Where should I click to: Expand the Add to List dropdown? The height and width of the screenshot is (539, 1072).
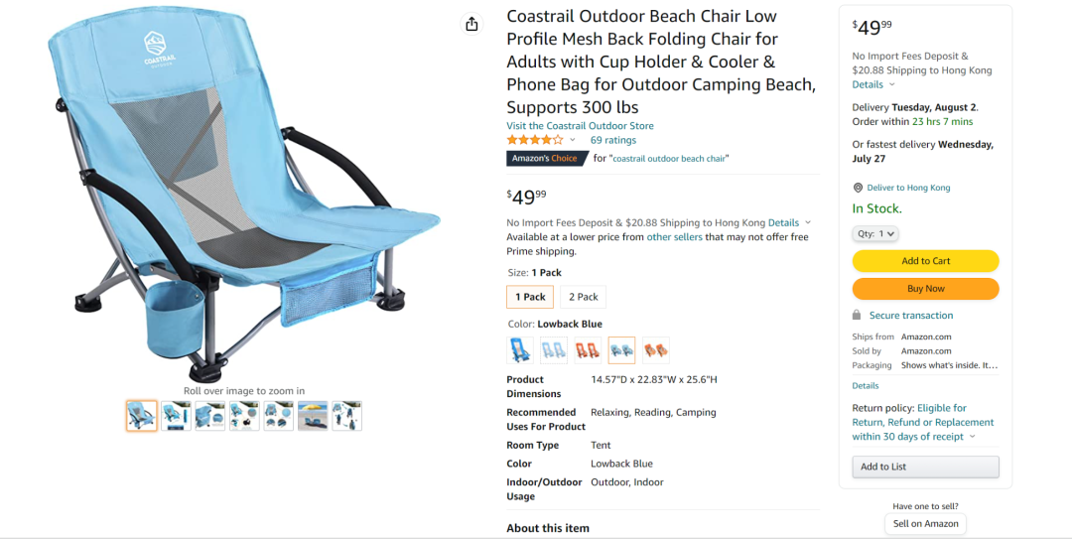point(925,467)
